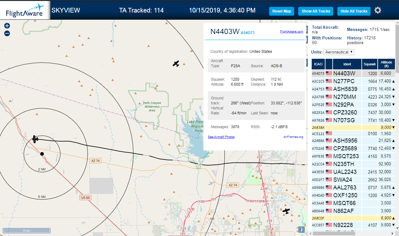Image resolution: width=399 pixels, height=236 pixels.
Task: Select the 26838A row
Action: 353,127
